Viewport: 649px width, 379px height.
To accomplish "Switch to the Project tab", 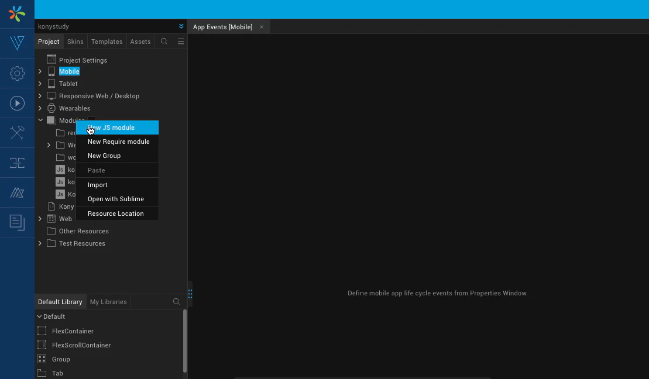I will pos(49,42).
